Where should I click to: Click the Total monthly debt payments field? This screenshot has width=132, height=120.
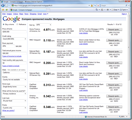[14, 63]
